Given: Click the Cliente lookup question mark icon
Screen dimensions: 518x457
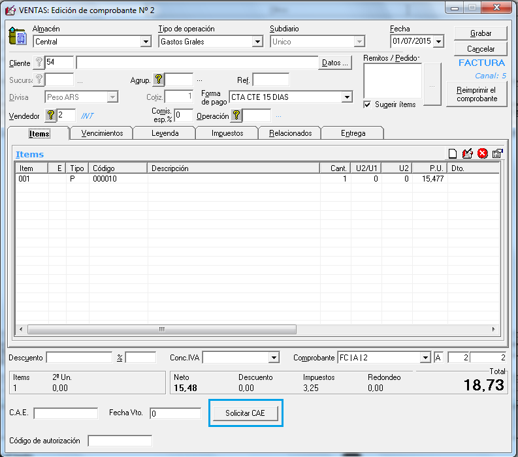Looking at the screenshot, I should [x=39, y=63].
